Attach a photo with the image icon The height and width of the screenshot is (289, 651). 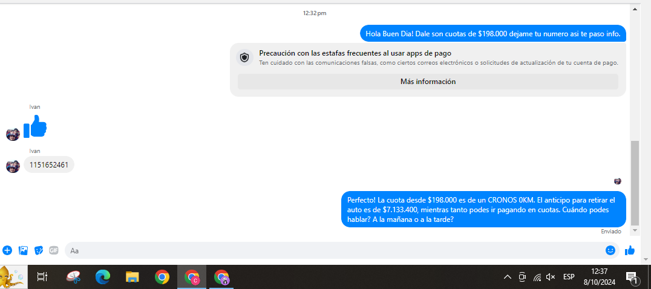[x=23, y=250]
